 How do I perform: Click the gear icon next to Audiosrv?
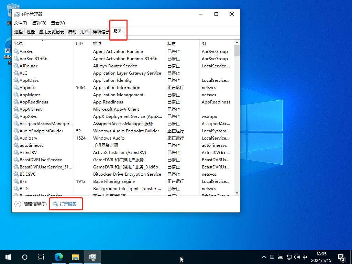click(16, 138)
